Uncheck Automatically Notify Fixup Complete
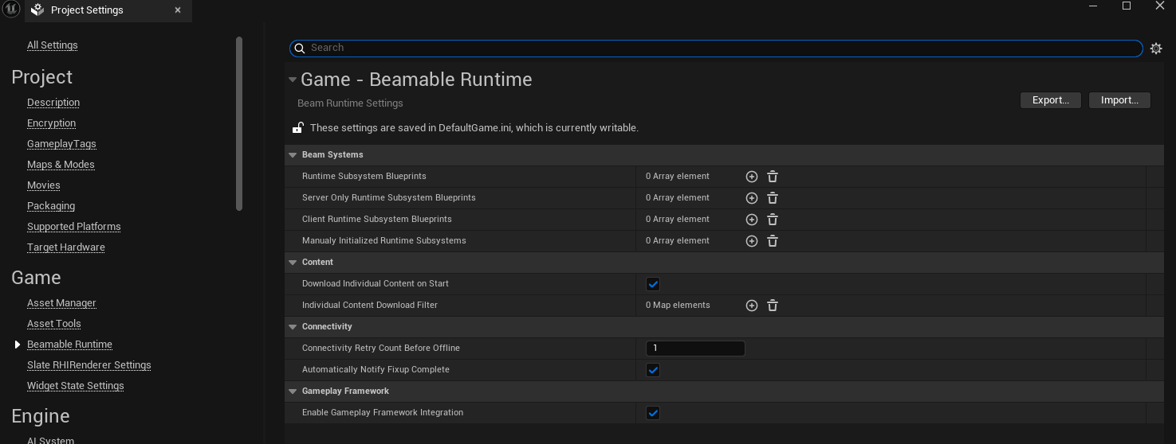Image resolution: width=1176 pixels, height=444 pixels. pyautogui.click(x=653, y=370)
